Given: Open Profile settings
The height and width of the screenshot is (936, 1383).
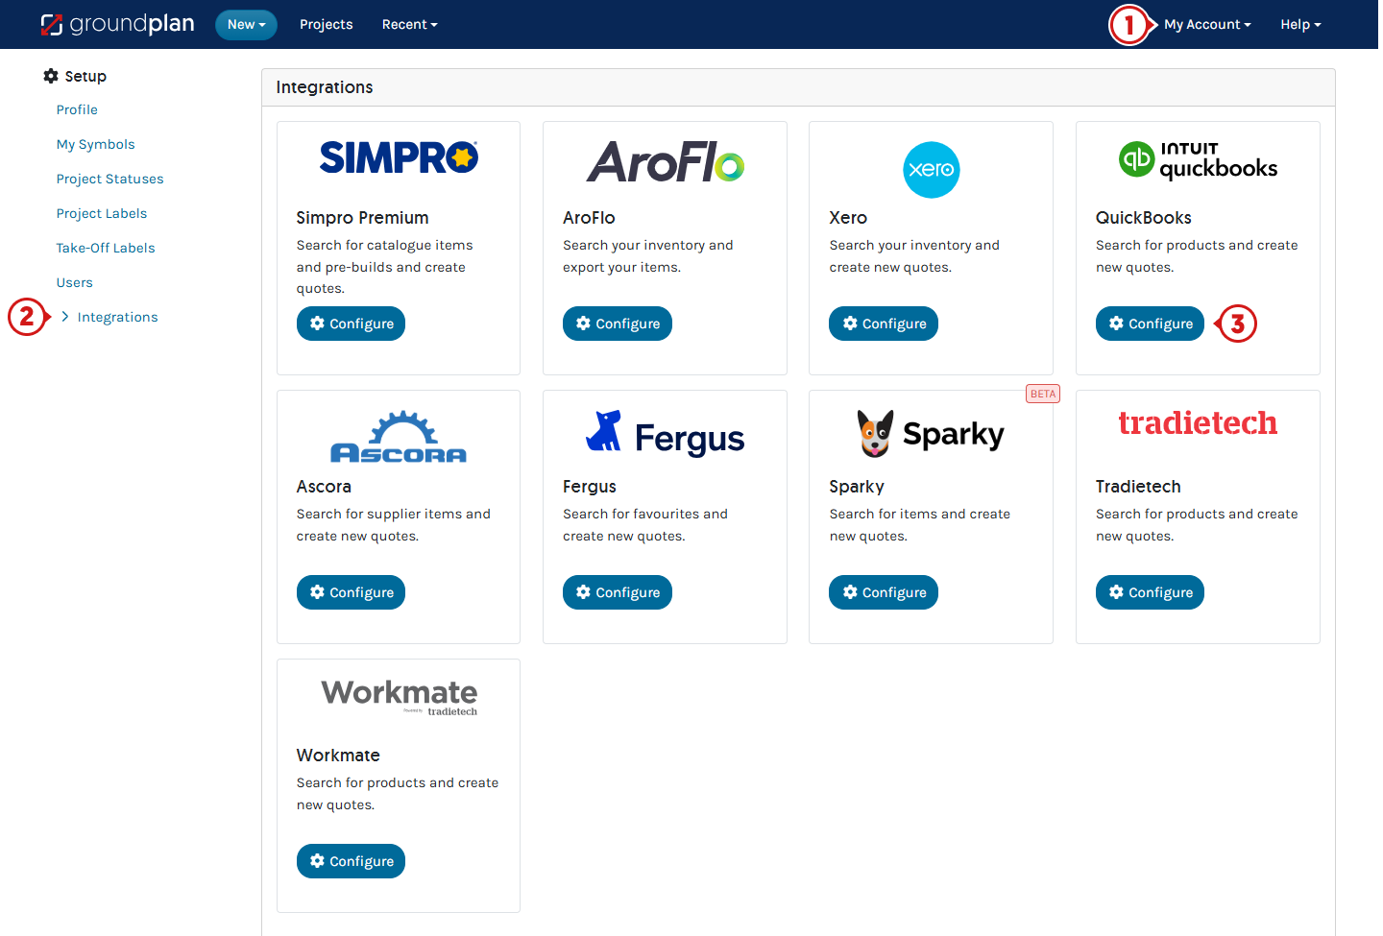Looking at the screenshot, I should [77, 109].
